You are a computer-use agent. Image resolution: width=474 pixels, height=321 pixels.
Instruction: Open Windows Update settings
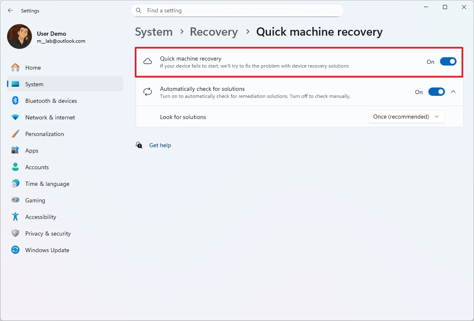(x=47, y=250)
